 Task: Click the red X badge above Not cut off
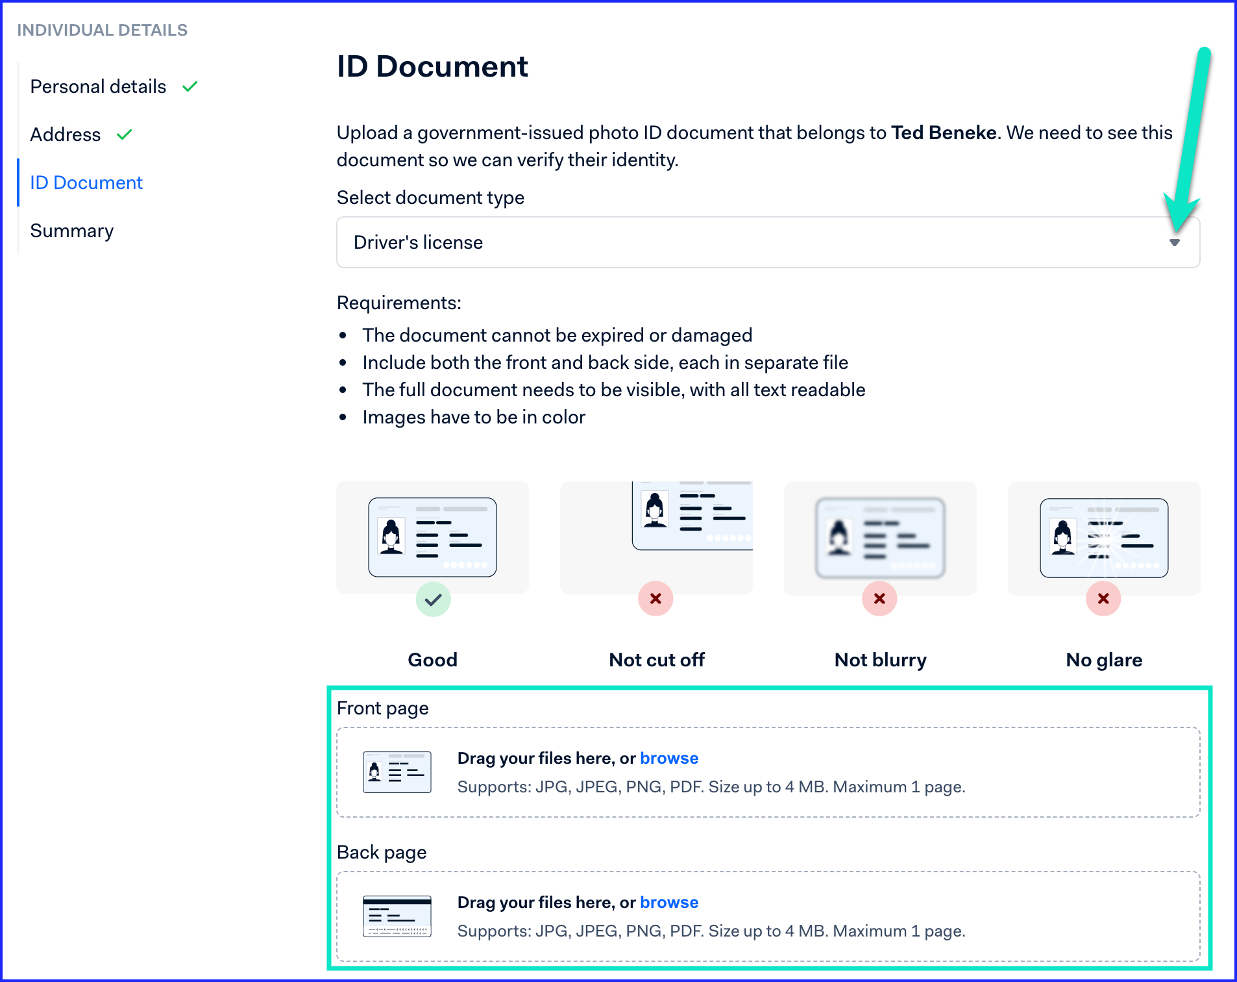click(x=655, y=598)
